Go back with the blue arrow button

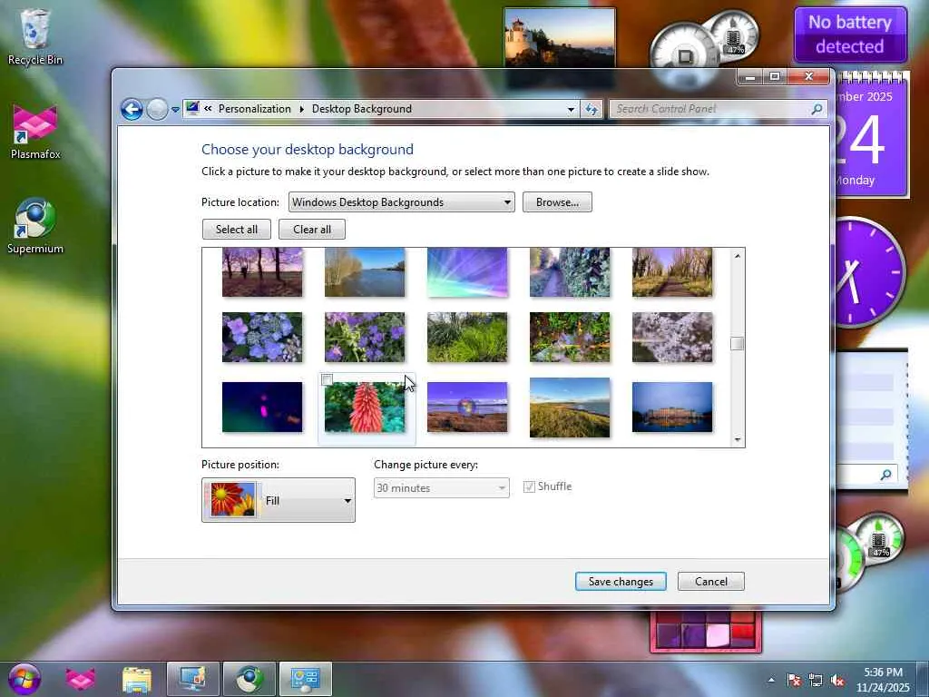(132, 109)
